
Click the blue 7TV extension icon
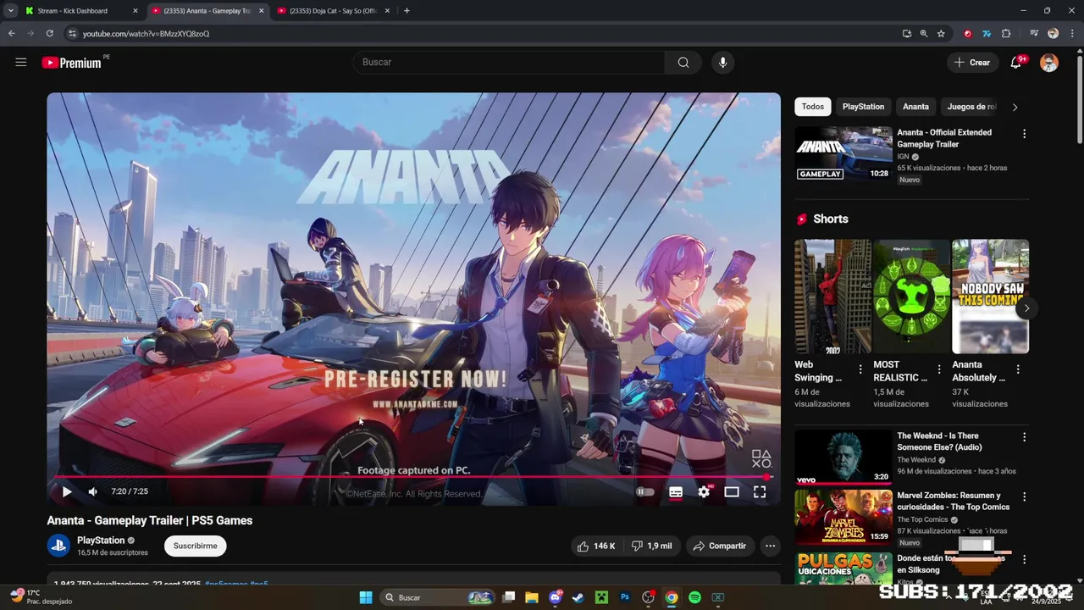tap(987, 34)
